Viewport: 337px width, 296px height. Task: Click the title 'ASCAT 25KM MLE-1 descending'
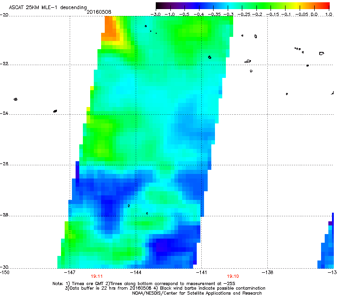coord(48,8)
